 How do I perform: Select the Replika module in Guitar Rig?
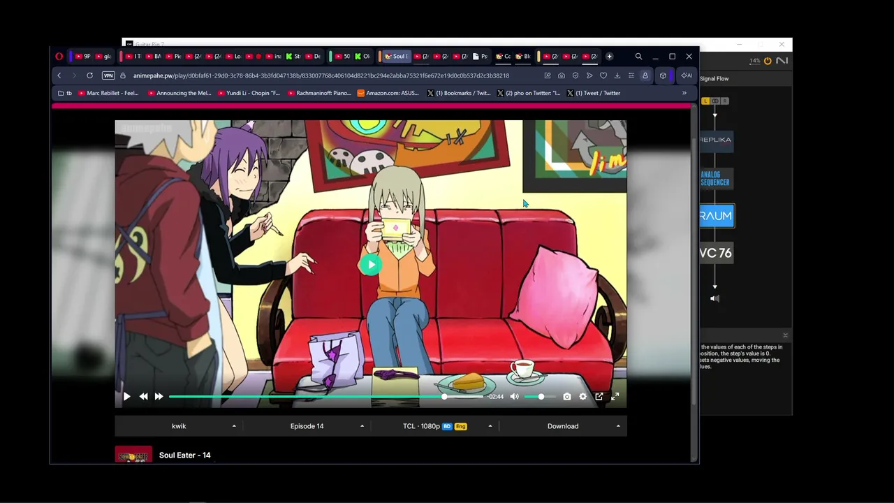(x=715, y=140)
